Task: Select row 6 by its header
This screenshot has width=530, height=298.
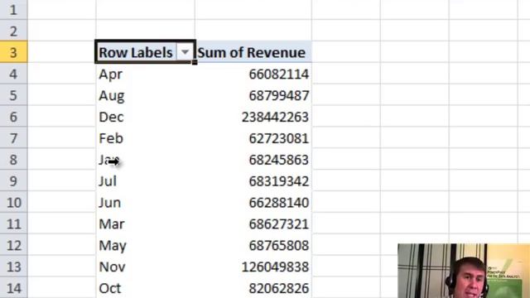Action: pos(13,117)
